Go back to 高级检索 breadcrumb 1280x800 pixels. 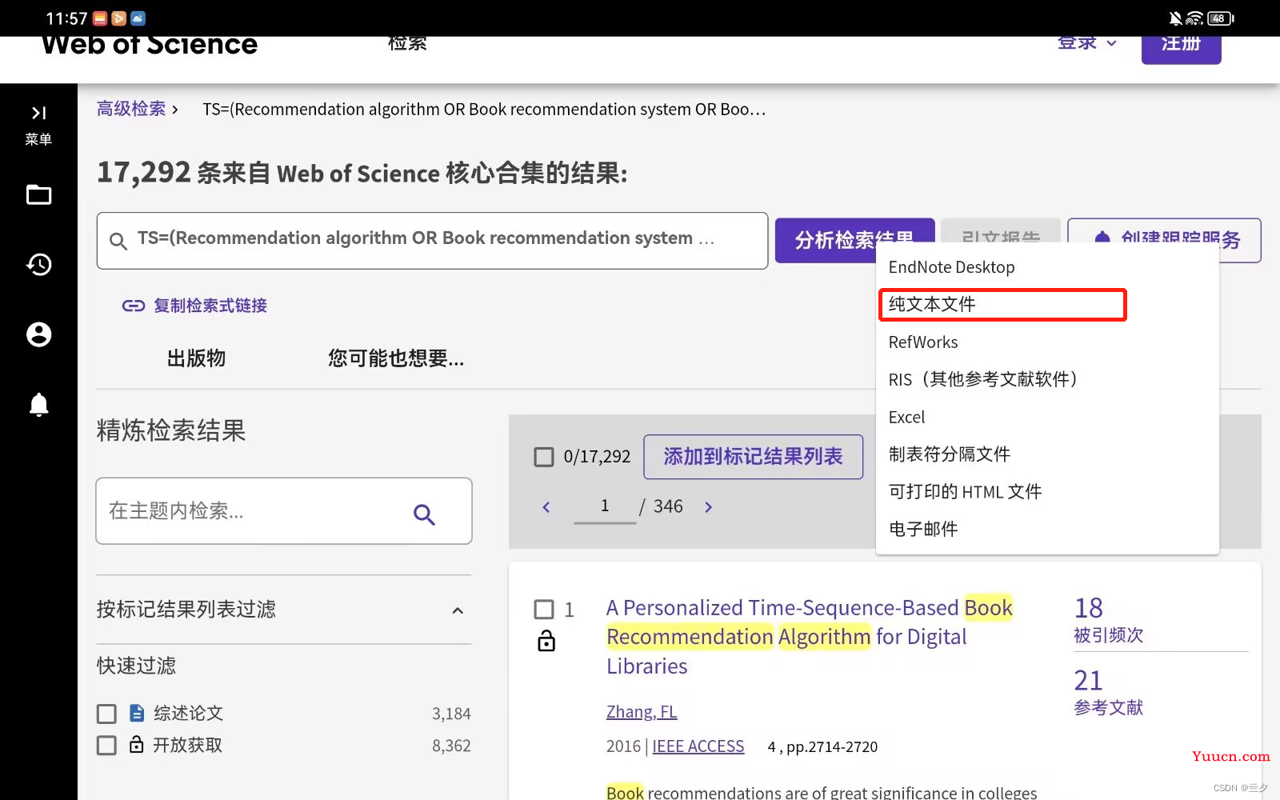(131, 109)
